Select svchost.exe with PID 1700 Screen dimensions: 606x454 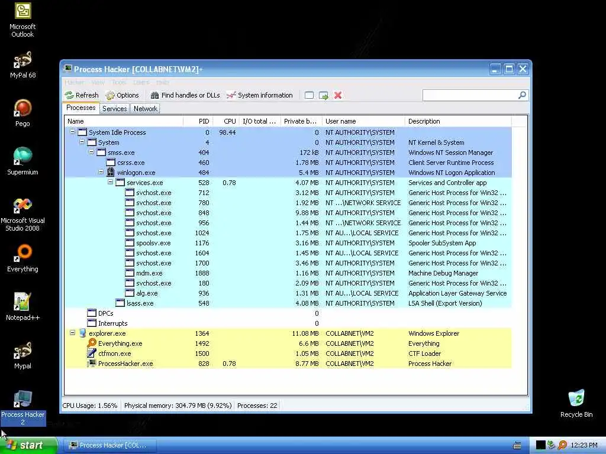pyautogui.click(x=288, y=263)
